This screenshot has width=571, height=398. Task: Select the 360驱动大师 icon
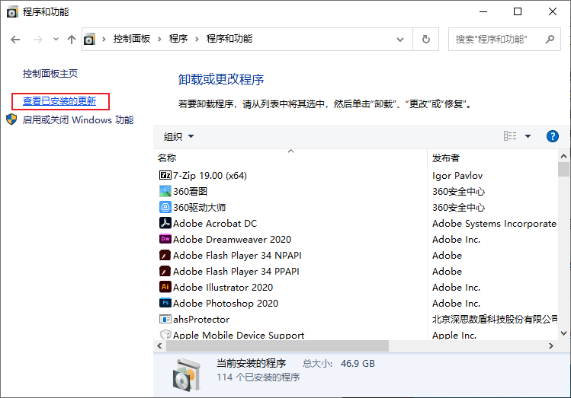point(165,207)
